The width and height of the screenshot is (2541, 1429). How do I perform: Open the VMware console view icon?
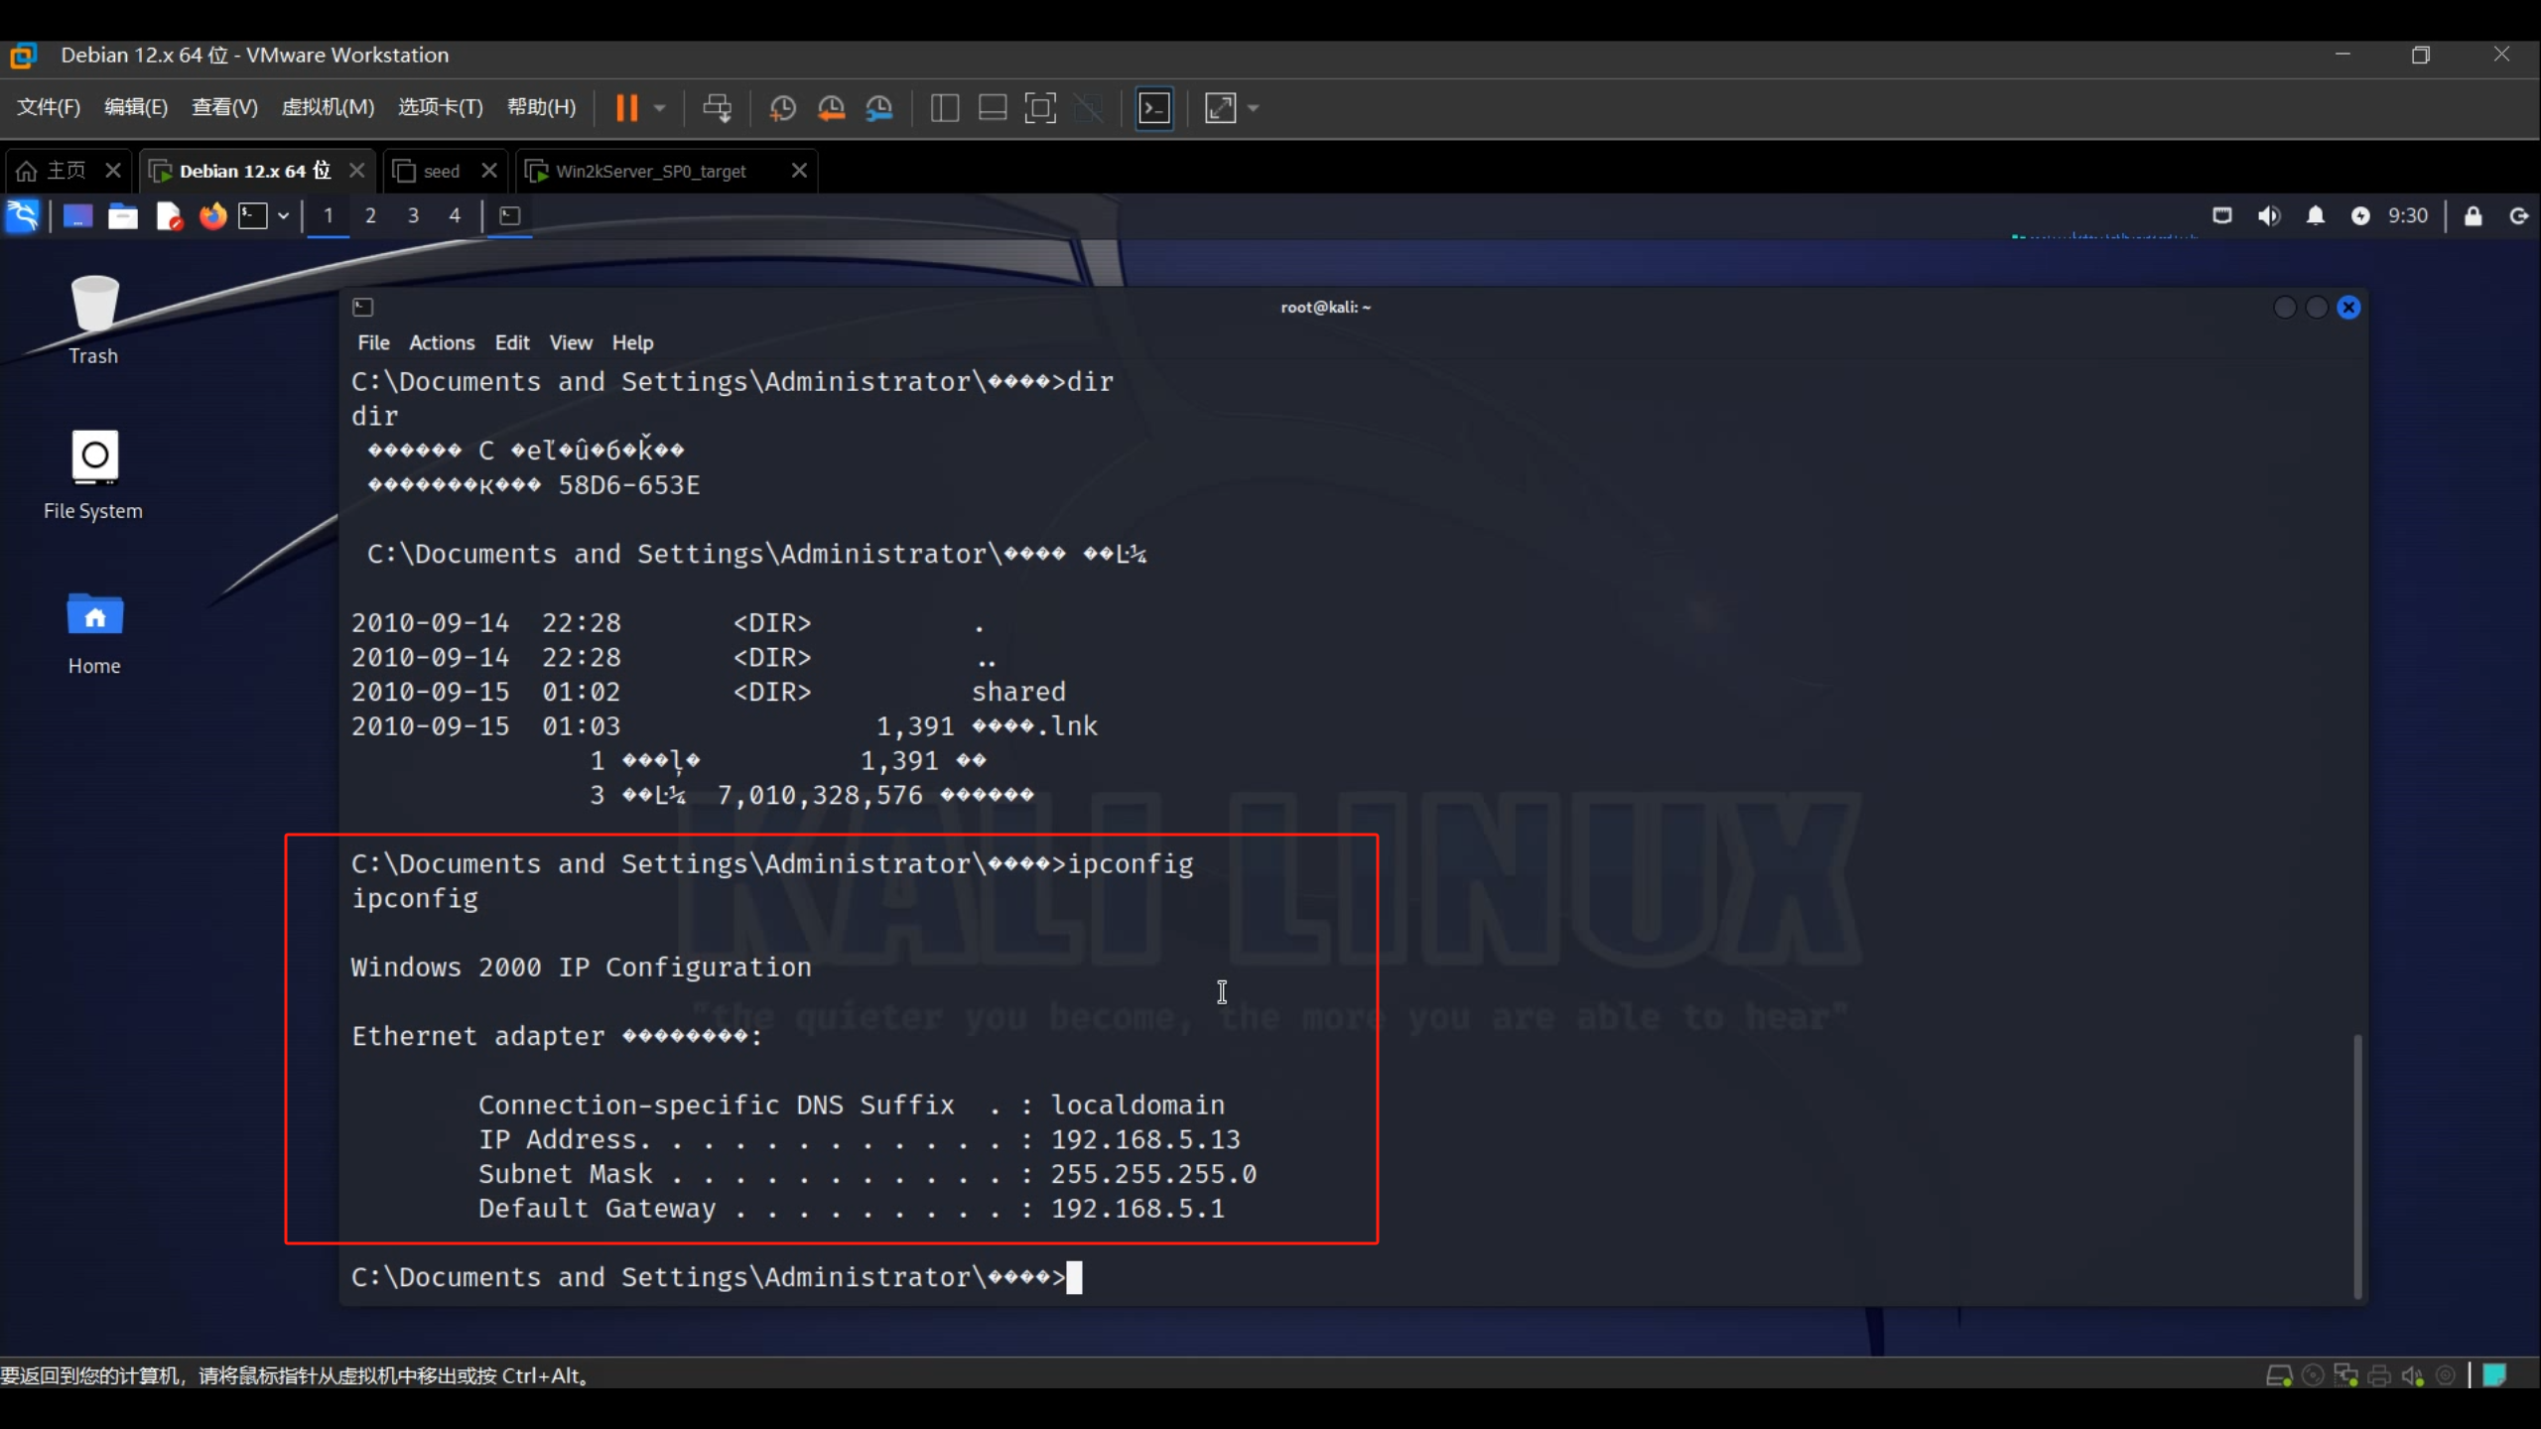pos(1154,107)
